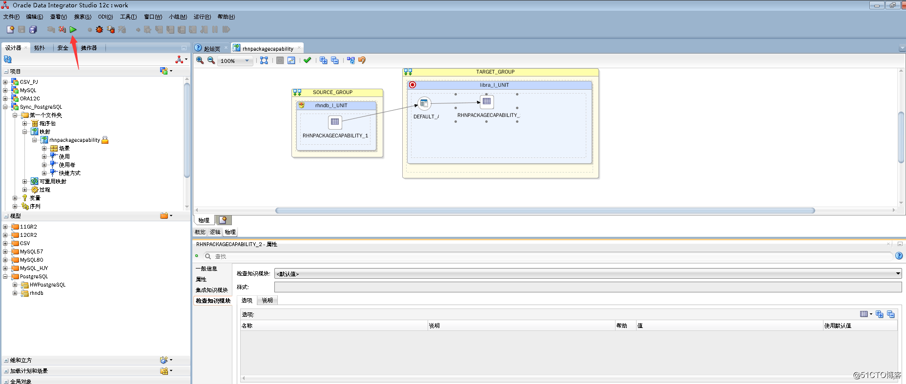Image resolution: width=906 pixels, height=384 pixels.
Task: Collapse the Sync_PostgreSQL project node
Action: 5,107
